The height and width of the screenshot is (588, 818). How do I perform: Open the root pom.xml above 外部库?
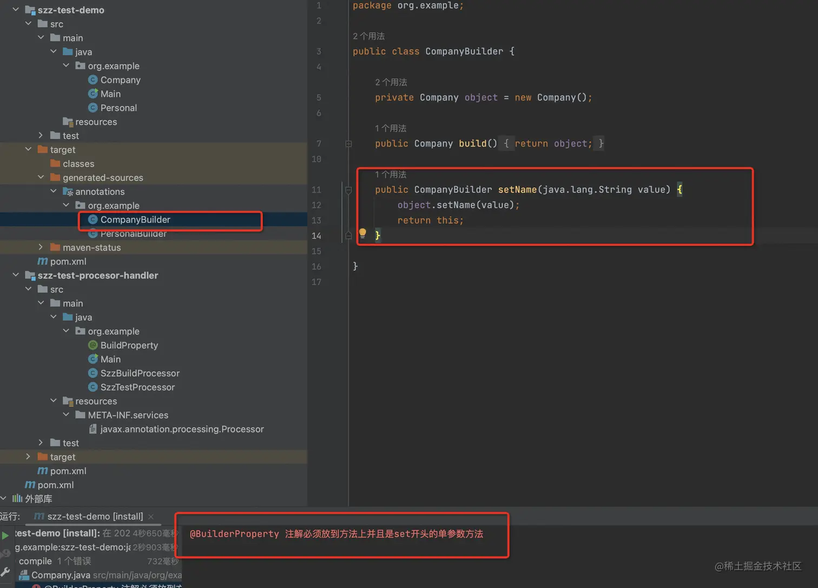pos(56,485)
